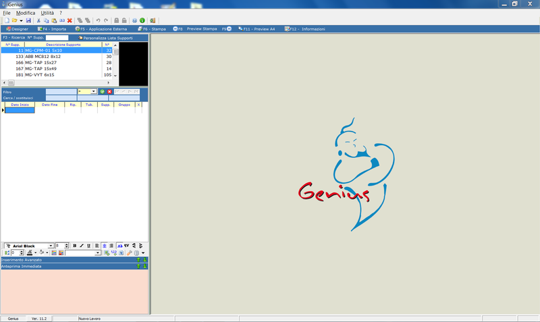Screen dimensions: 540x322
Task: Redo with the curved forward arrow
Action: pos(106,21)
